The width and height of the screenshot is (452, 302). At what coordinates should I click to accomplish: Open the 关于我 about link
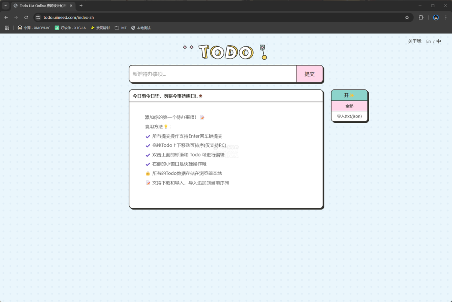(x=414, y=41)
